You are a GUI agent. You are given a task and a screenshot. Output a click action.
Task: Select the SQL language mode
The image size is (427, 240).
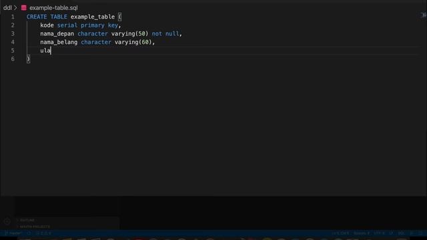[401, 233]
